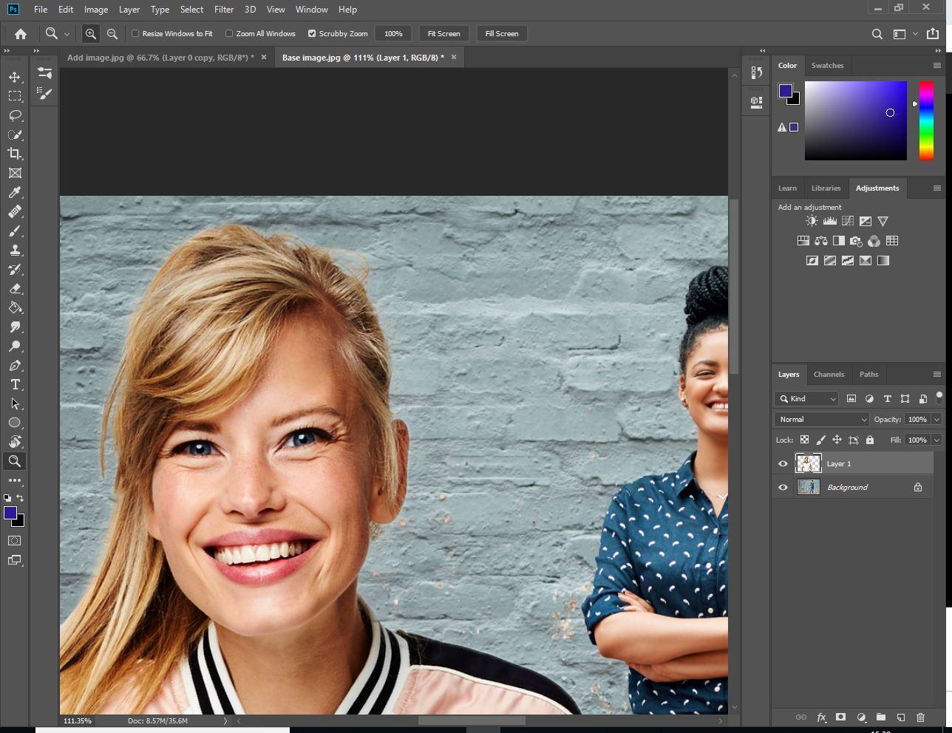Create a new layer in Layers panel

pyautogui.click(x=900, y=717)
